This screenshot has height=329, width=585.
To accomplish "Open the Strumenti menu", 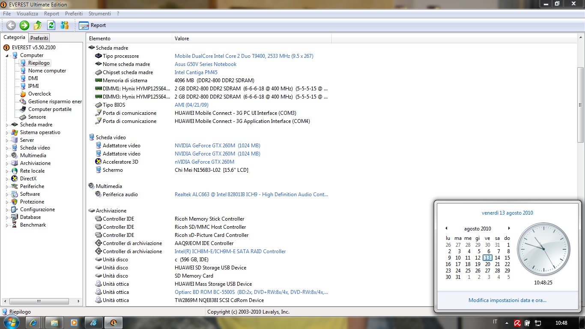I will pyautogui.click(x=100, y=14).
